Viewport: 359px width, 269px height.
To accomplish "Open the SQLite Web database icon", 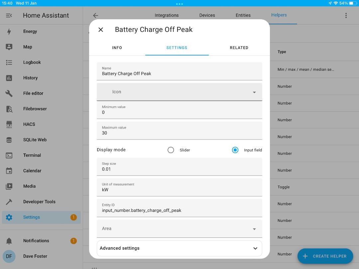I will pyautogui.click(x=9, y=140).
